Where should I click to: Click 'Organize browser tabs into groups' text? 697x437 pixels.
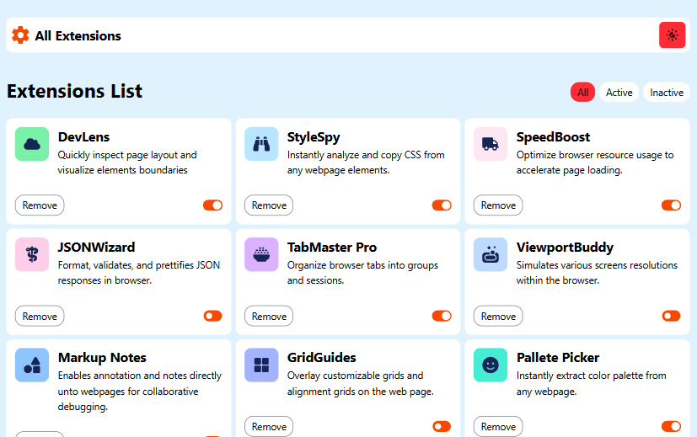(x=362, y=273)
